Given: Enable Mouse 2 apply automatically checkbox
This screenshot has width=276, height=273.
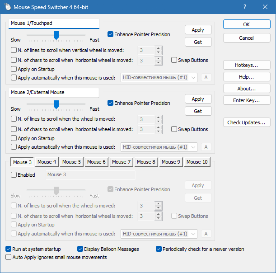Looking at the screenshot, I should 14,147.
